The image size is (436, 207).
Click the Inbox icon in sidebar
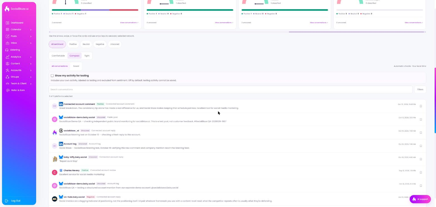coord(8,43)
